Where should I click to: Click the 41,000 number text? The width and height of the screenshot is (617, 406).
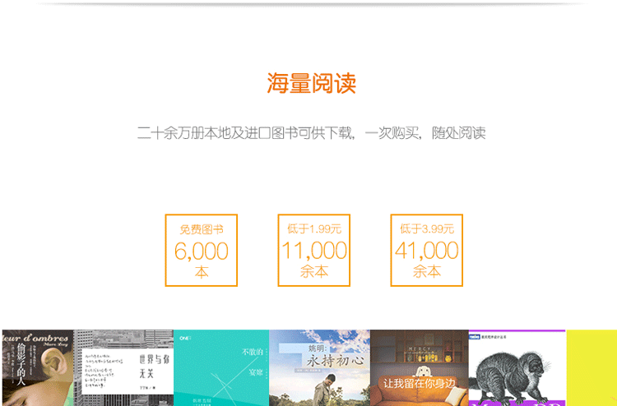click(x=426, y=251)
